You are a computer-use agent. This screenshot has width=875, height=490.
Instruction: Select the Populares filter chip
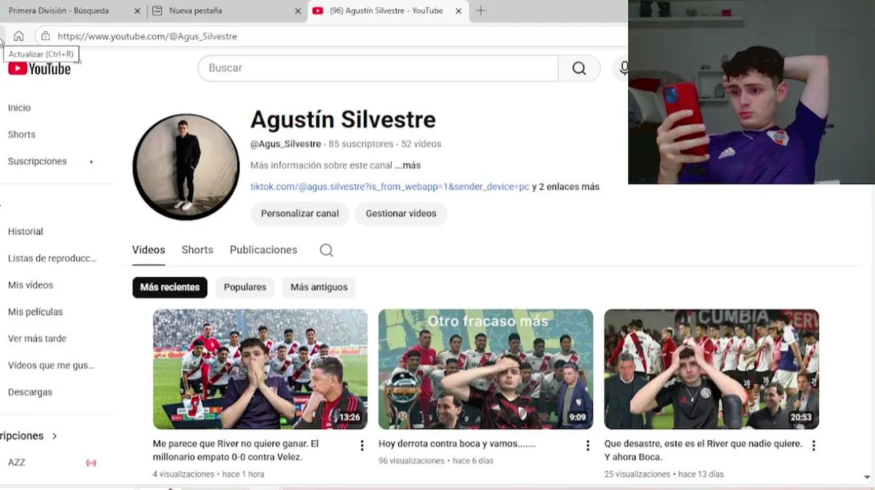[x=245, y=287]
